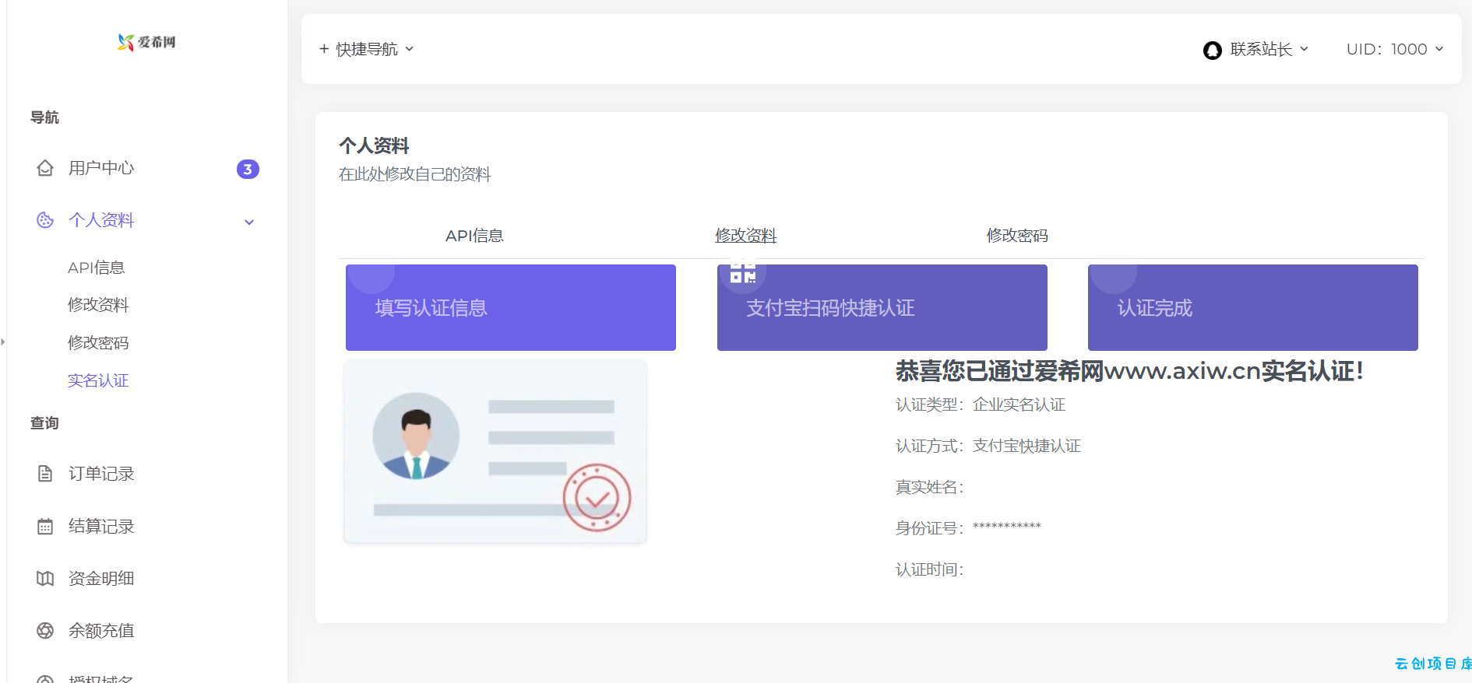Viewport: 1472px width, 683px height.
Task: Click the 订单记录 document icon
Action: point(45,474)
